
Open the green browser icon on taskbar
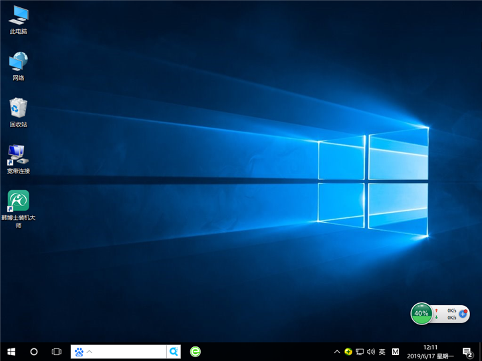pos(195,352)
